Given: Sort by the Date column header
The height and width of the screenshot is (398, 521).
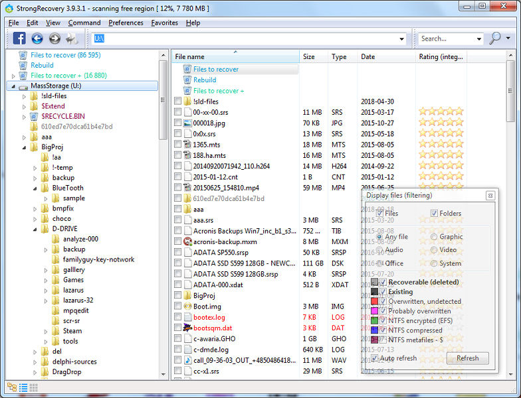Looking at the screenshot, I should pos(387,57).
